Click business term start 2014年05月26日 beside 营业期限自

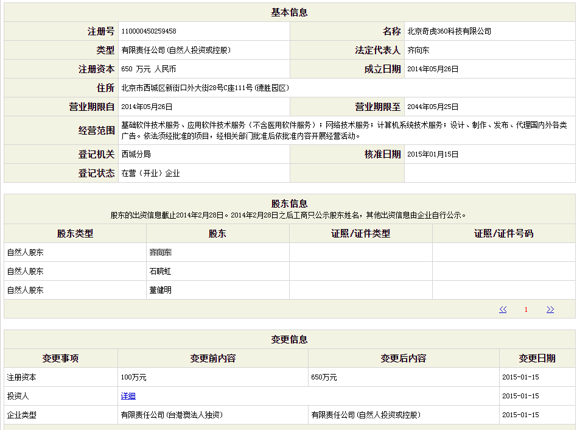[x=147, y=107]
